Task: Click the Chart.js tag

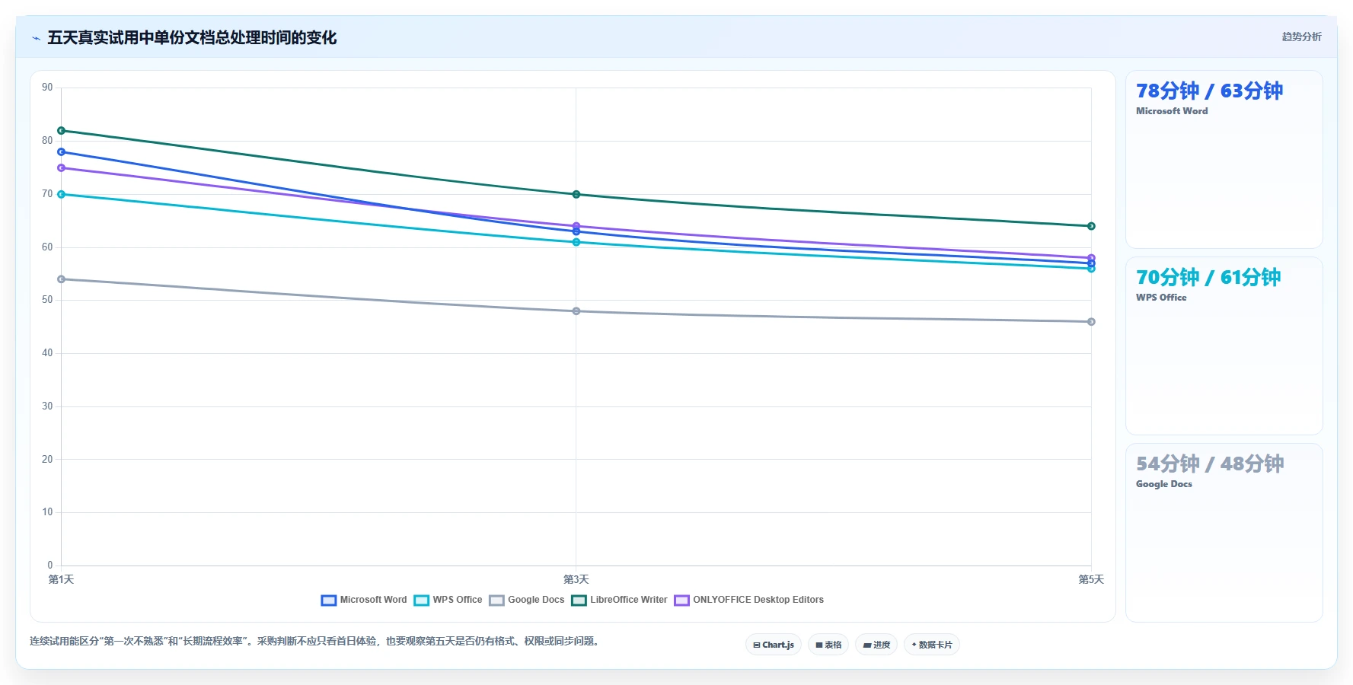Action: pos(774,645)
